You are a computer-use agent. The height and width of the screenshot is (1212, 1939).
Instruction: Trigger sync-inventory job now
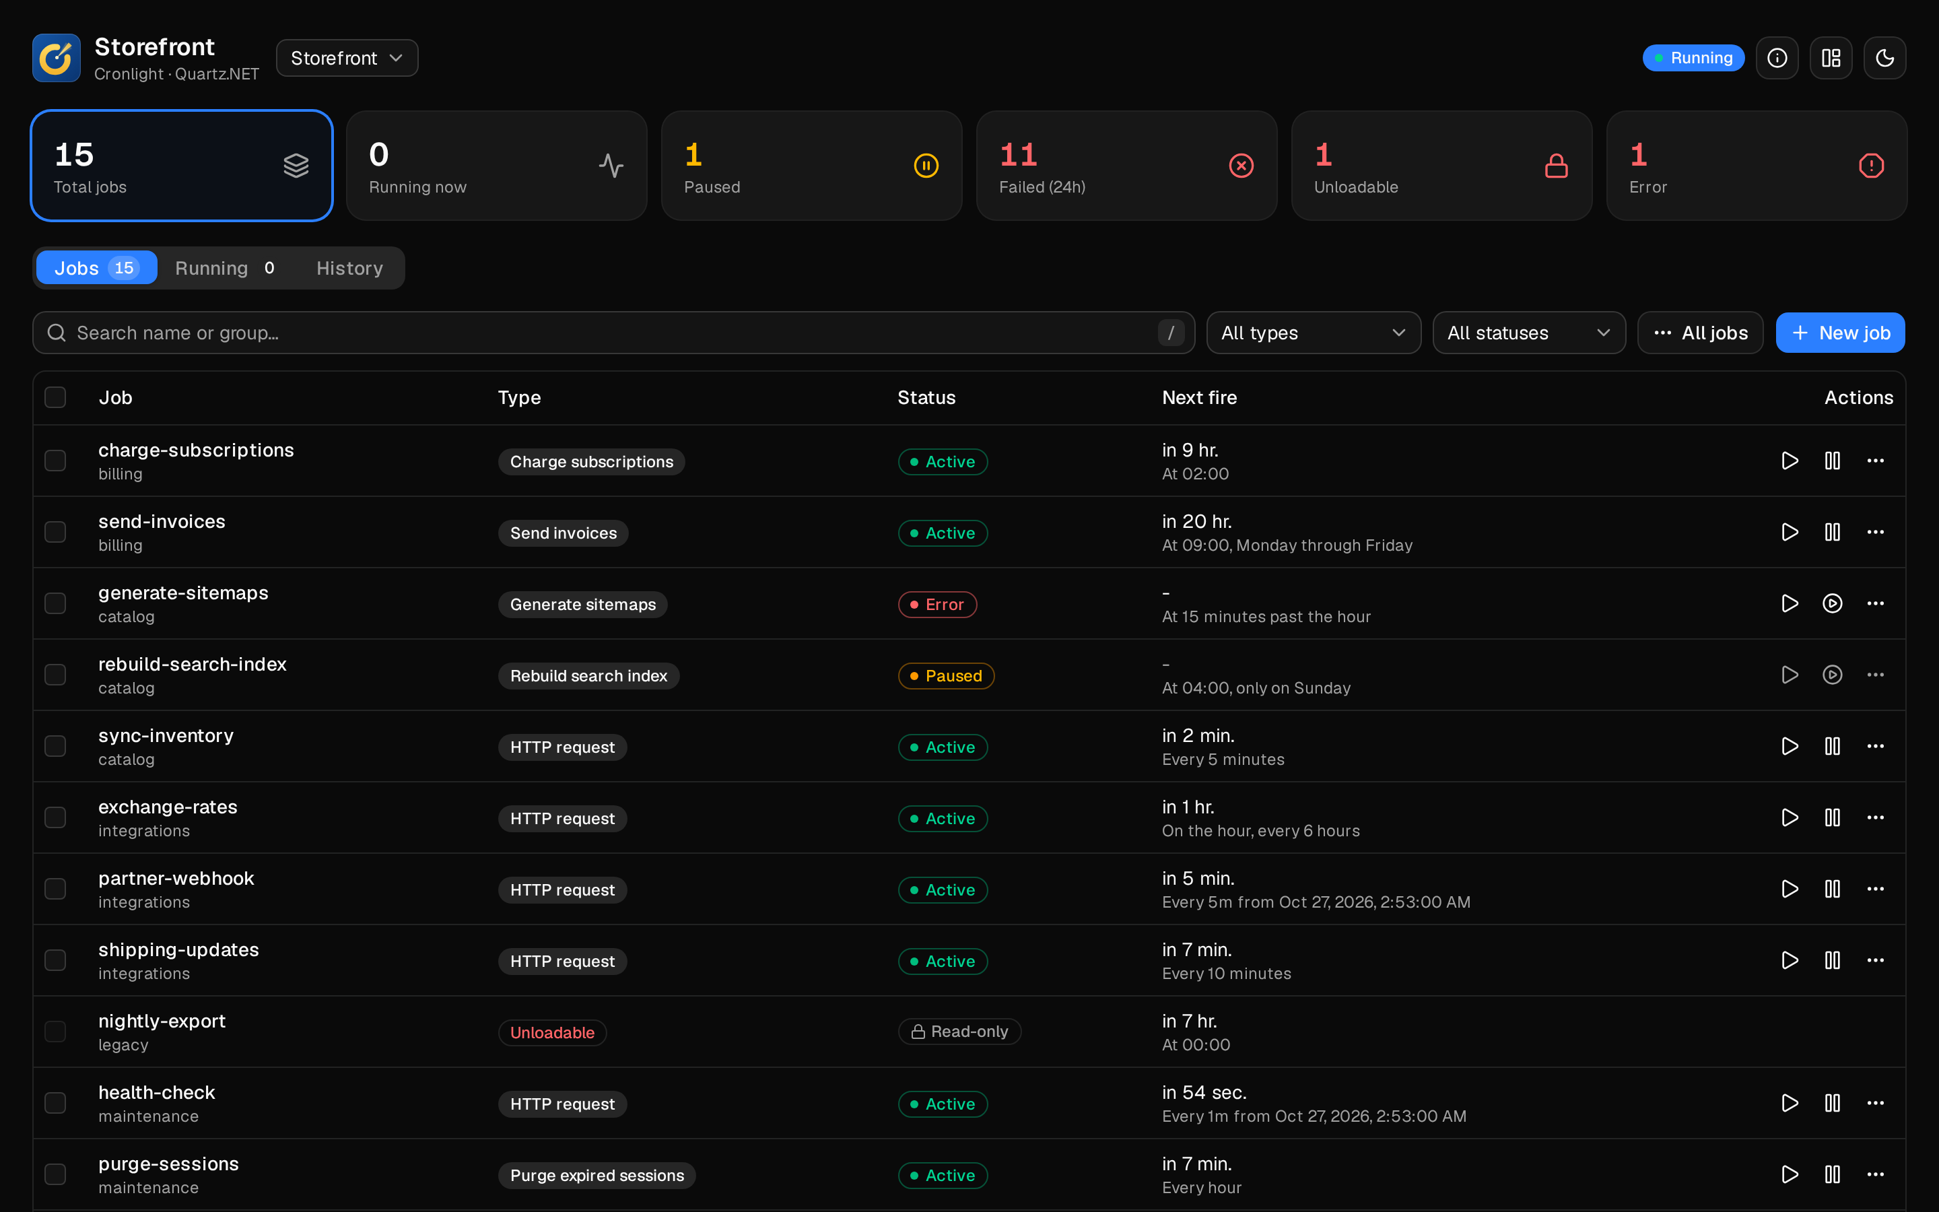point(1789,746)
